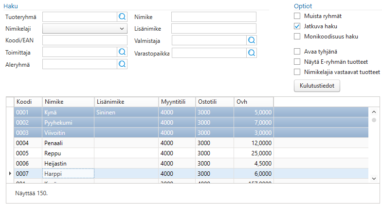Focus the Lisänimike search field
The image size is (382, 205).
[214, 29]
